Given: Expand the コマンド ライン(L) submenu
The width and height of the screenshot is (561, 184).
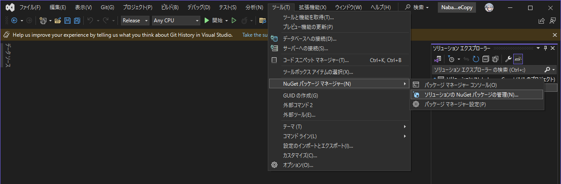Looking at the screenshot, I should coord(339,136).
